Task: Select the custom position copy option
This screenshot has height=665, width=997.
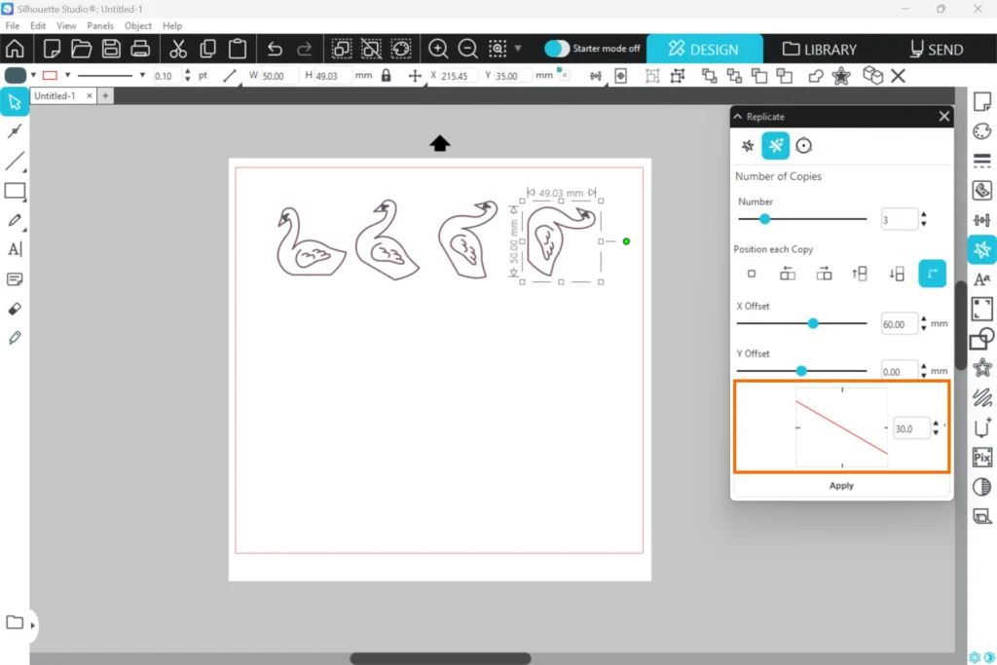Action: click(x=932, y=275)
